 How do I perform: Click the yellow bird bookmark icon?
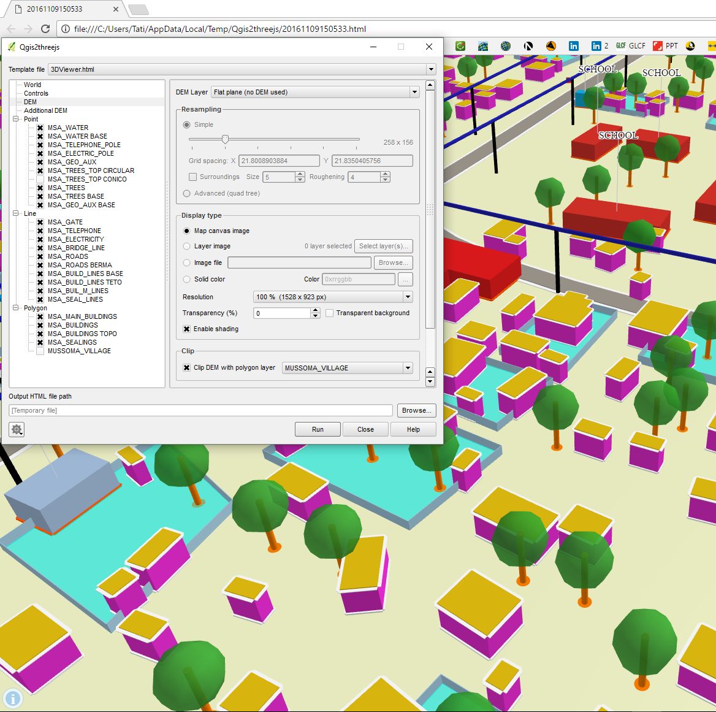pyautogui.click(x=690, y=45)
